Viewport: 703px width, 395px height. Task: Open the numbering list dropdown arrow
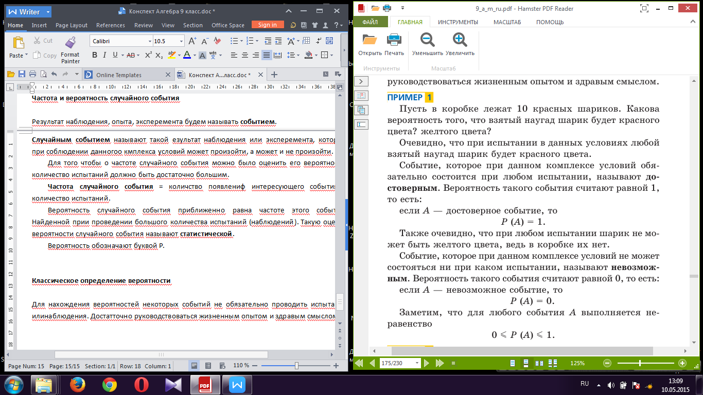pos(256,41)
